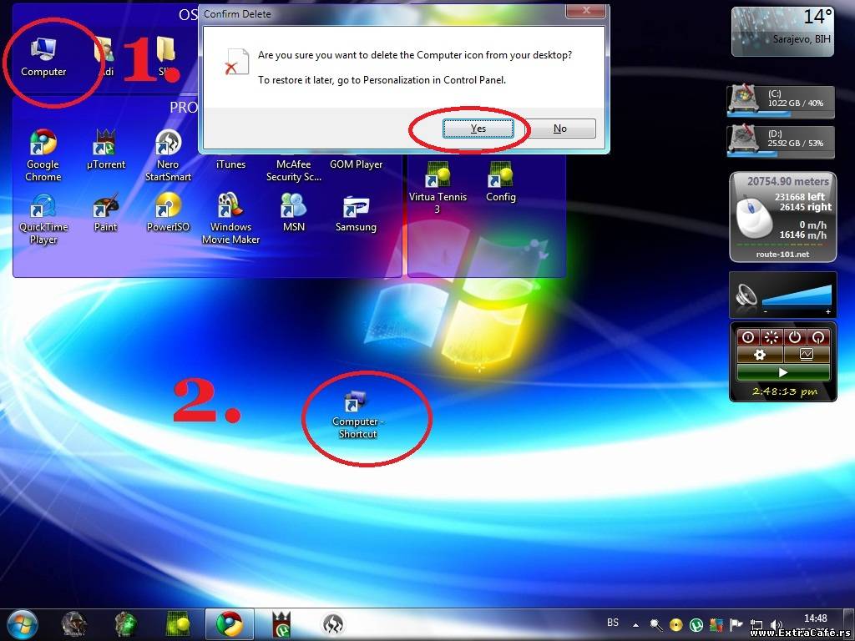Click the µTorrent tray icon
The image size is (855, 641).
click(696, 624)
